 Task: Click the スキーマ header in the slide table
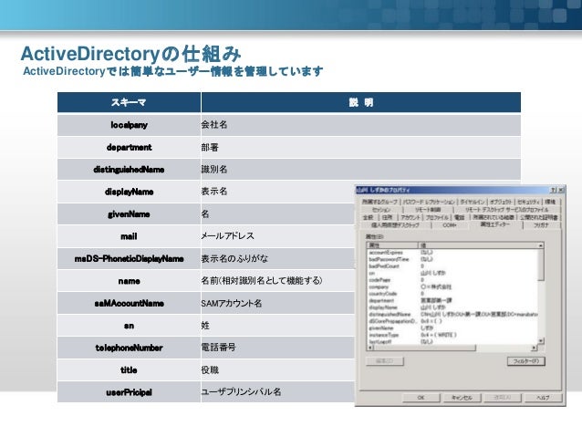coord(129,102)
